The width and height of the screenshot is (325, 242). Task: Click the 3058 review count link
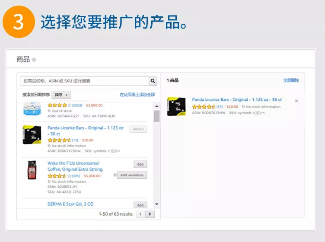(x=77, y=105)
